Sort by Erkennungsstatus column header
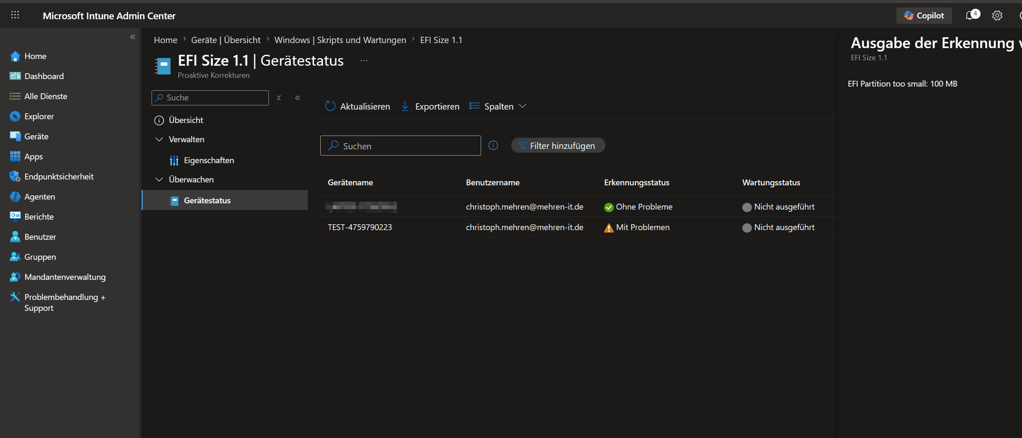This screenshot has height=438, width=1022. click(636, 182)
